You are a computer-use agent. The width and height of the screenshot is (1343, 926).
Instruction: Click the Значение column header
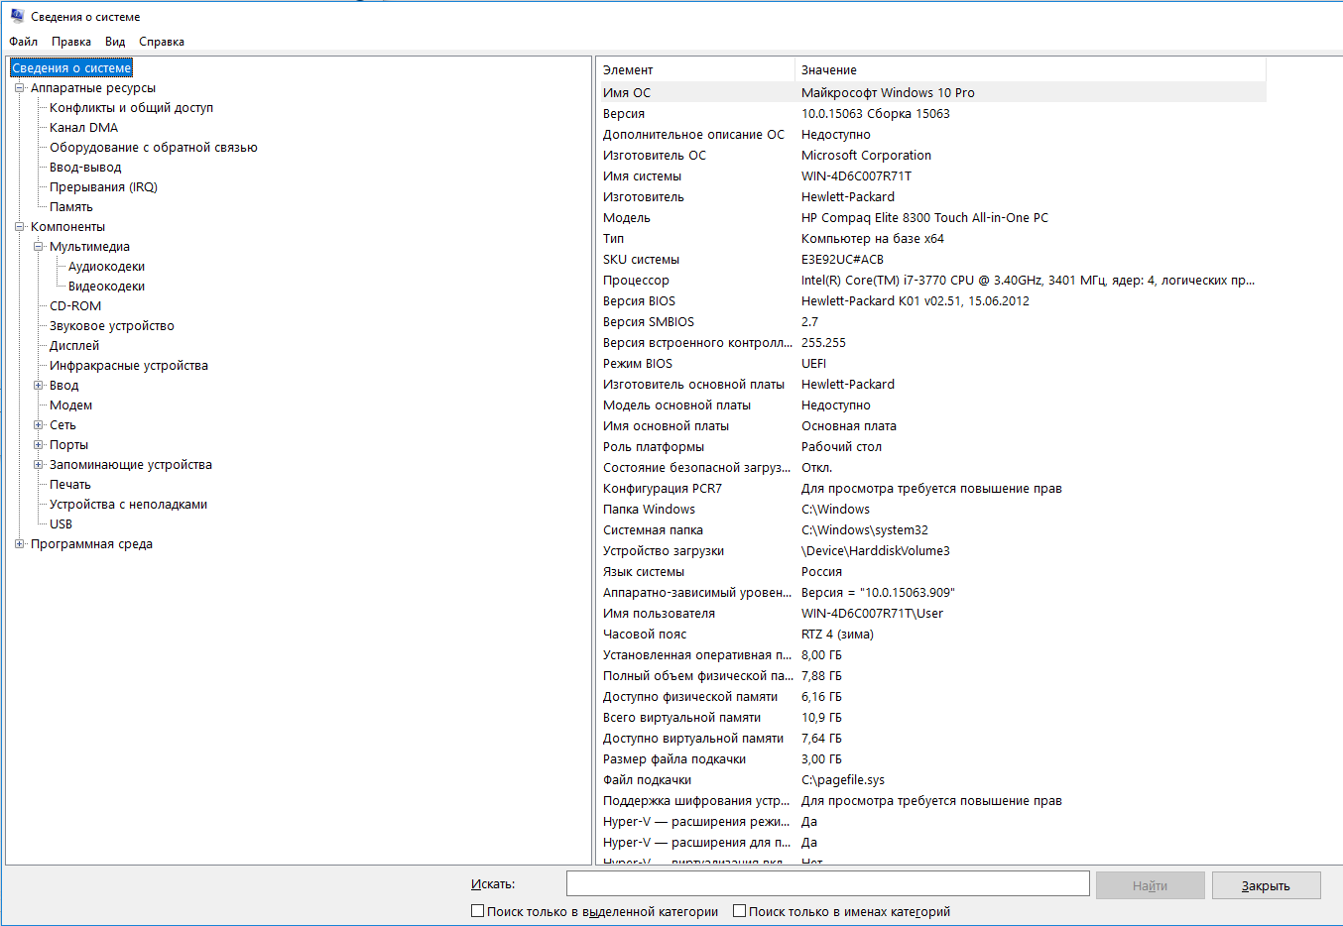coord(1031,70)
